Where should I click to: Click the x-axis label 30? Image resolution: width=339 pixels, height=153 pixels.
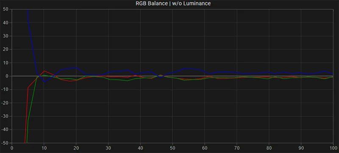(108, 148)
